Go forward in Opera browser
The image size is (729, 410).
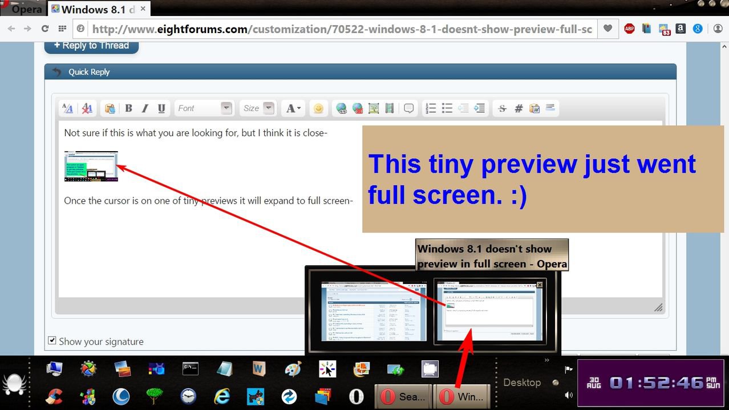click(27, 29)
